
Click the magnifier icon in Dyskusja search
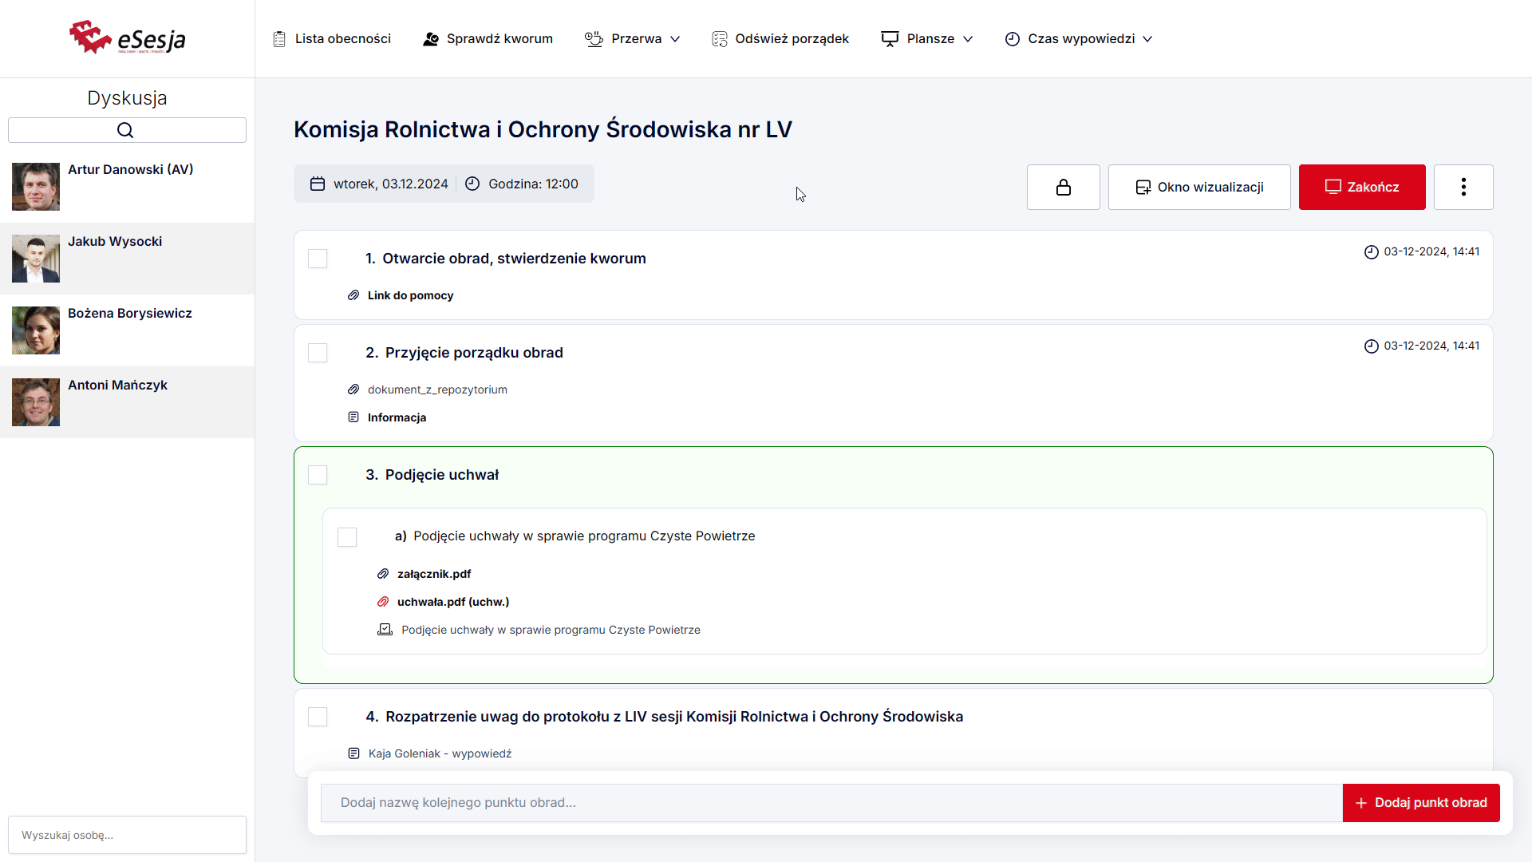125,130
